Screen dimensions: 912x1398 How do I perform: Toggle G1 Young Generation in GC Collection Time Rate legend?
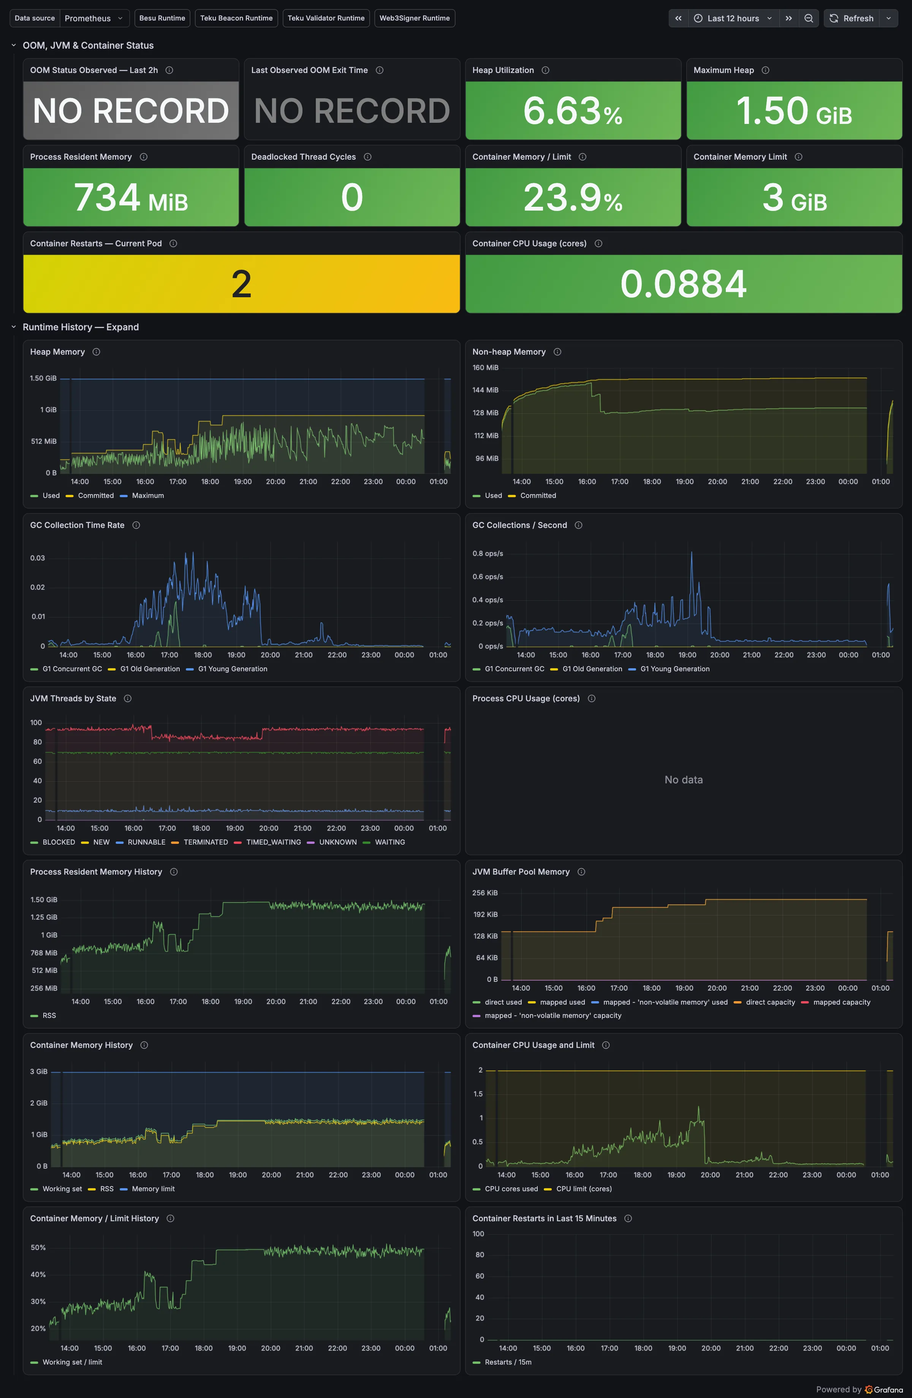233,669
